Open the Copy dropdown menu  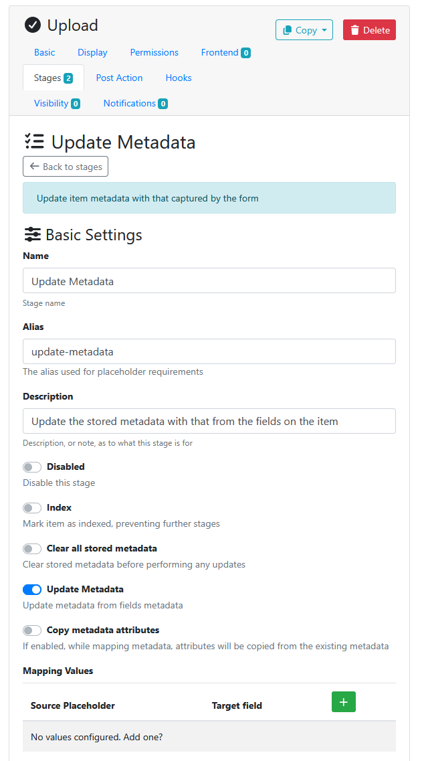pos(304,29)
